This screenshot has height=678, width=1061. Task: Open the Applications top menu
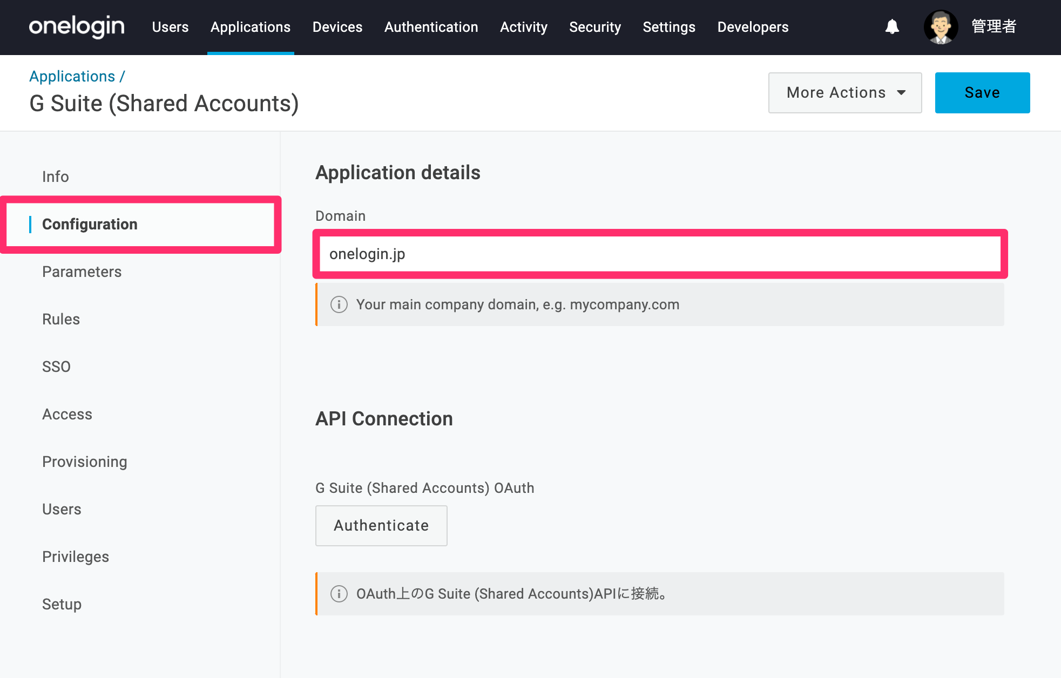click(251, 27)
